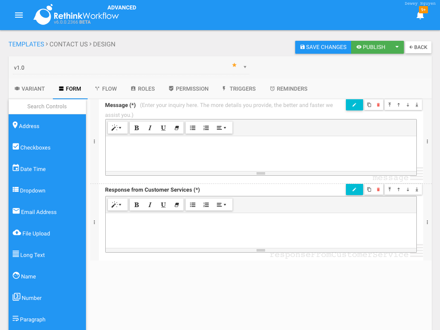Open the FLOW tab
The width and height of the screenshot is (440, 330).
(106, 89)
